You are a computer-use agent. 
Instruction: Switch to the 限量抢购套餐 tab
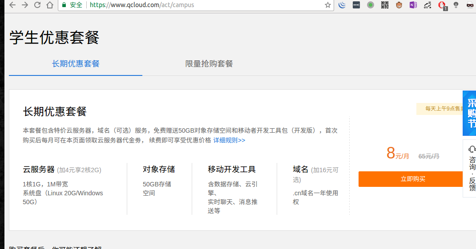[x=209, y=63]
